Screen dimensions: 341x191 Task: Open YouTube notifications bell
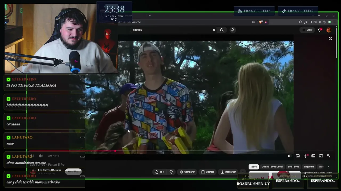point(320,30)
